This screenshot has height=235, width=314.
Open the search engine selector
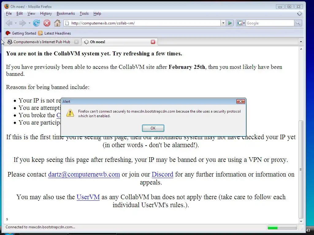coord(241,23)
